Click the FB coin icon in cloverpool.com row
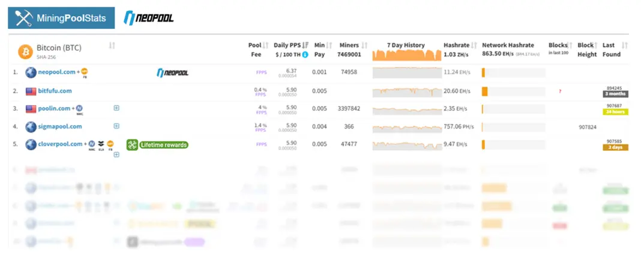The width and height of the screenshot is (641, 261). click(x=110, y=145)
